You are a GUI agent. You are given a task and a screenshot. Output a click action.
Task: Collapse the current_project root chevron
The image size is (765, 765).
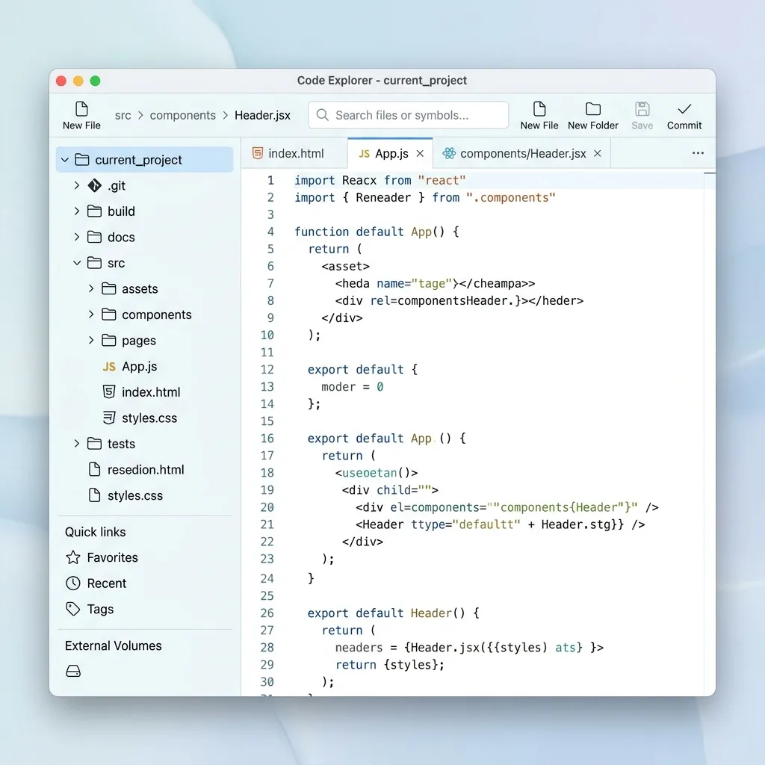point(65,160)
